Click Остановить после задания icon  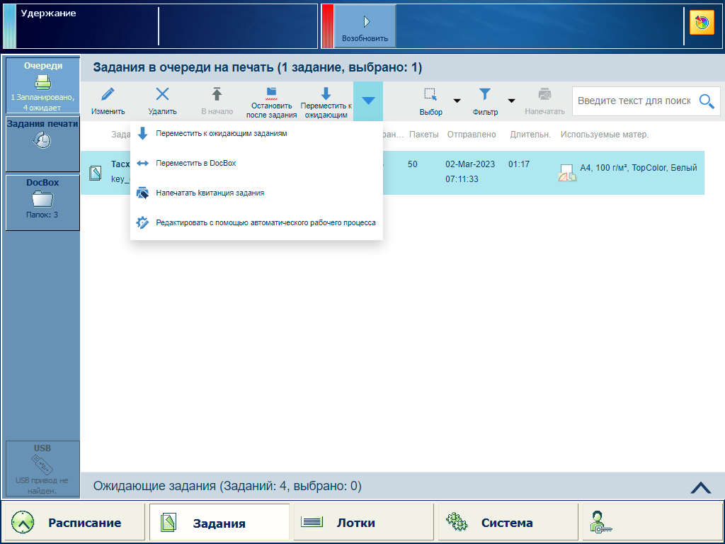click(271, 93)
